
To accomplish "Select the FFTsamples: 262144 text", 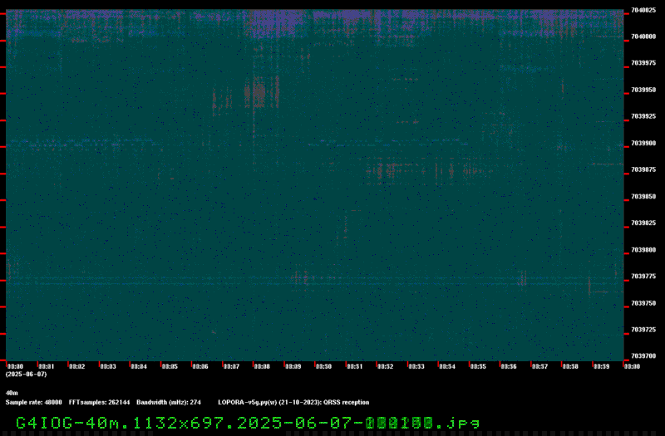I will point(99,403).
